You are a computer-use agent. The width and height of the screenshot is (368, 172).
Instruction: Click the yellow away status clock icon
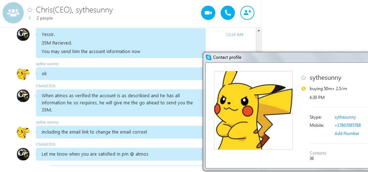(x=304, y=89)
